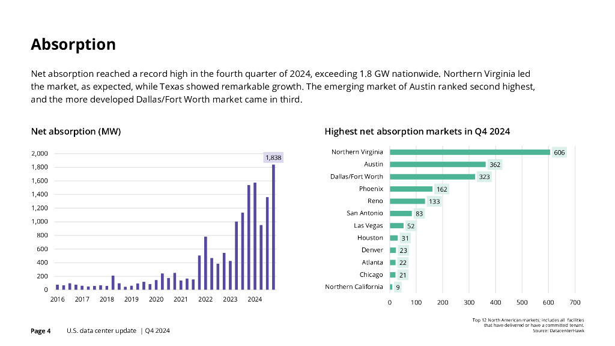
Task: Click the 'U.S. data center update' footer
Action: click(x=101, y=331)
